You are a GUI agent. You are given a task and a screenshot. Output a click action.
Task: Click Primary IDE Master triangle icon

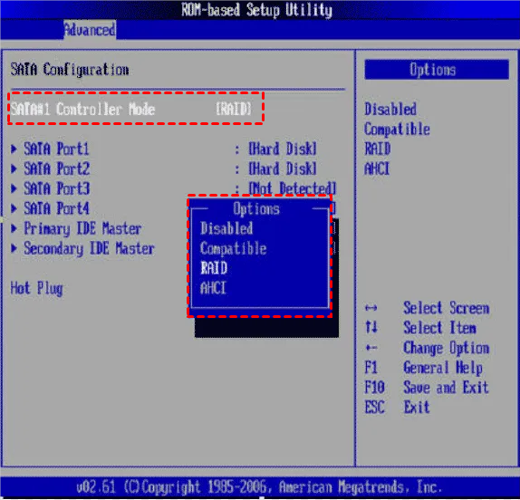click(14, 228)
